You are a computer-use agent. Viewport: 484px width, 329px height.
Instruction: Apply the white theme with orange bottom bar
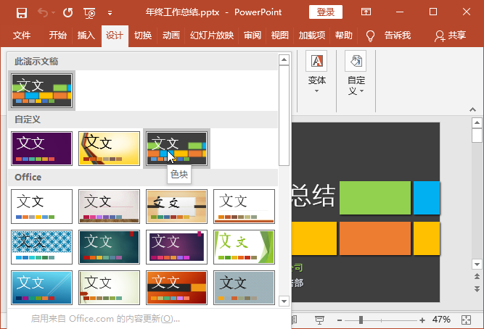tap(244, 207)
